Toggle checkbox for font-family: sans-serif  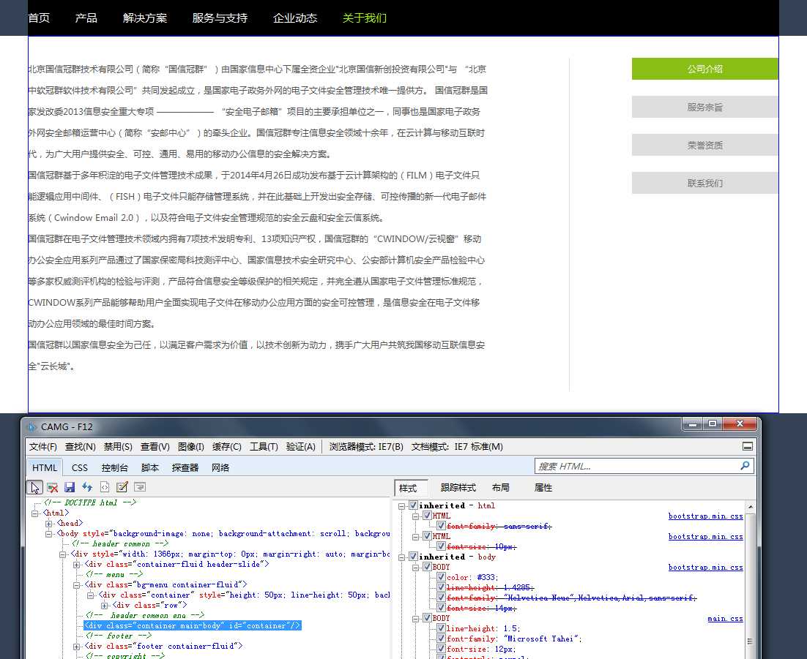tap(441, 526)
